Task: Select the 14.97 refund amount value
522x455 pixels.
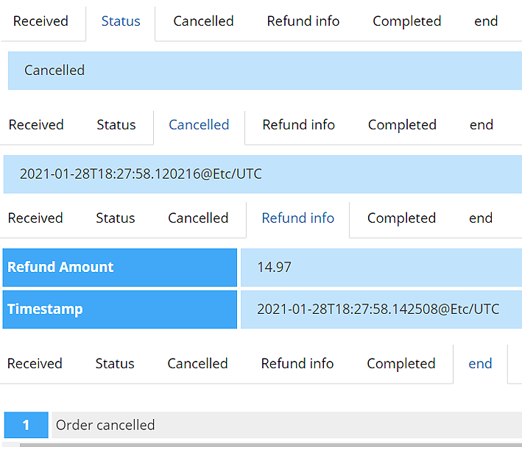Action: 380,268
